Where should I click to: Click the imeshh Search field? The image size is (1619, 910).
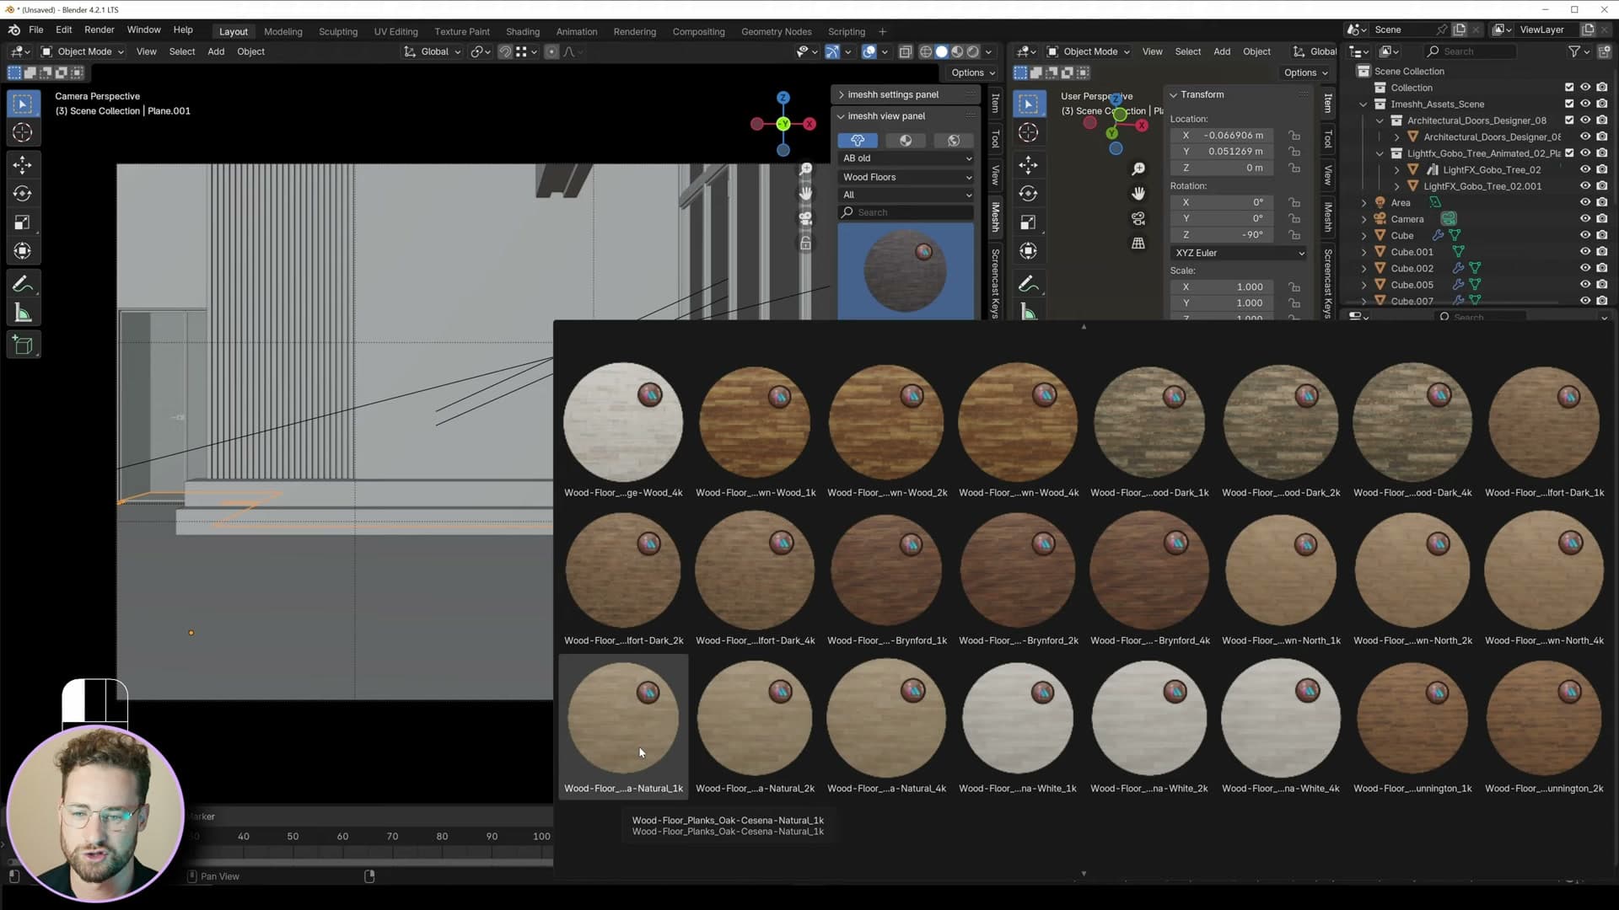coord(906,212)
